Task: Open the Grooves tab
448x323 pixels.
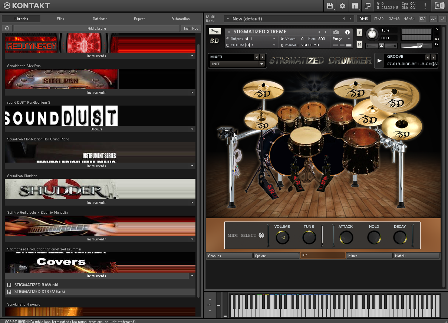Action: (229, 256)
